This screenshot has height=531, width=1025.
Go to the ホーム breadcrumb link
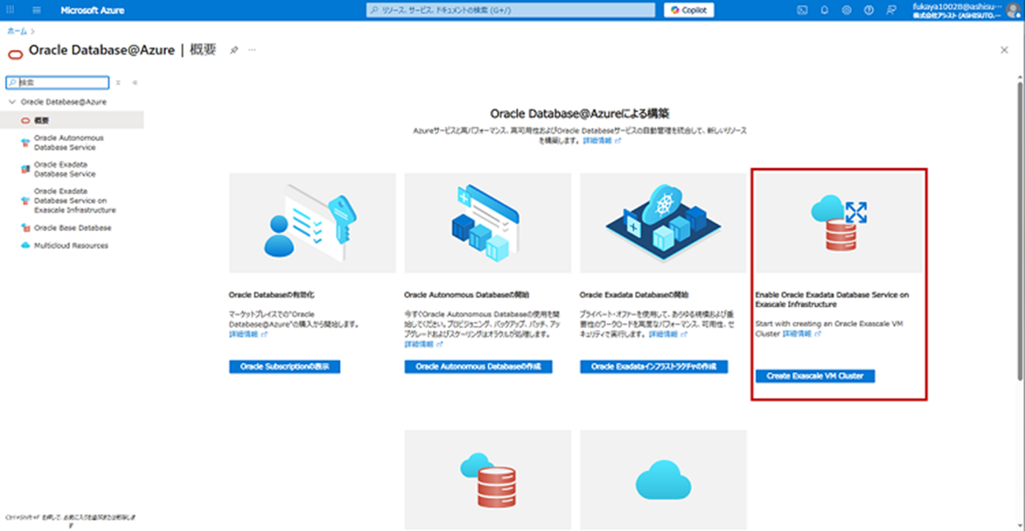point(17,31)
